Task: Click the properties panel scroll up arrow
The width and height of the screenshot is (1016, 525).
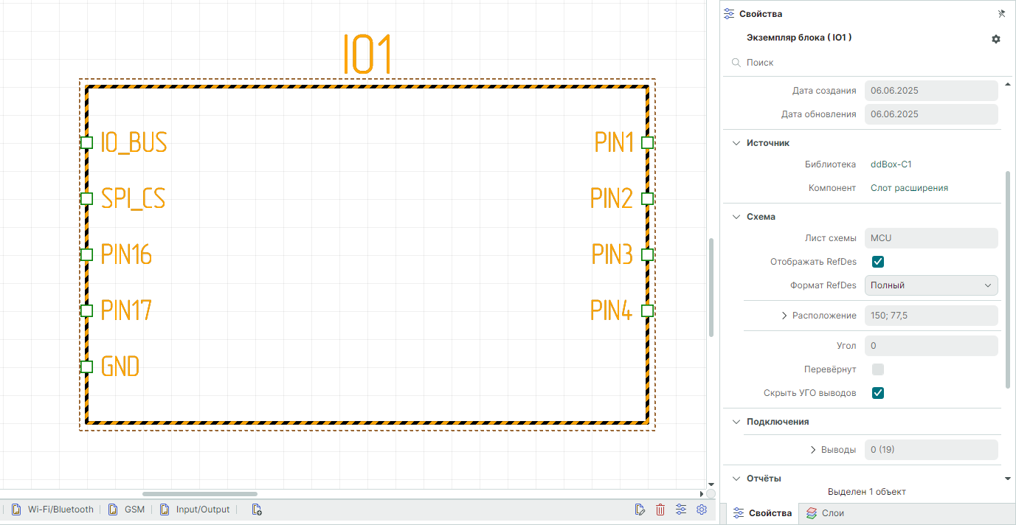Action: (1008, 85)
